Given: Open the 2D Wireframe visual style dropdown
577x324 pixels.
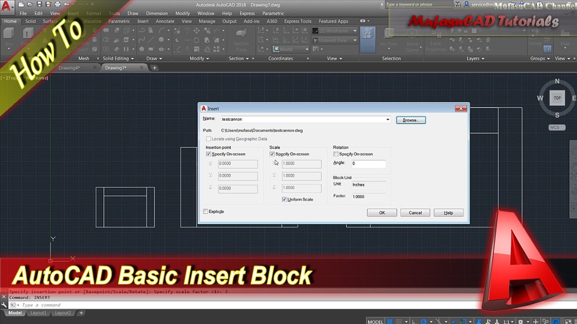Looking at the screenshot, I should pyautogui.click(x=355, y=31).
